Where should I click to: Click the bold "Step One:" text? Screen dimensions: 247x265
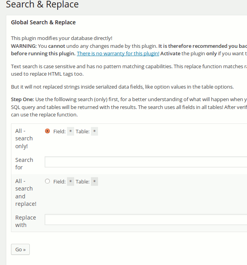(23, 100)
